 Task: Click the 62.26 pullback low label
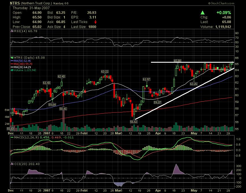tap(193, 84)
